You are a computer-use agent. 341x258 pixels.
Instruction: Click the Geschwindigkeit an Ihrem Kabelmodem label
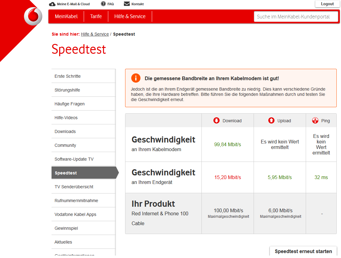163,144
